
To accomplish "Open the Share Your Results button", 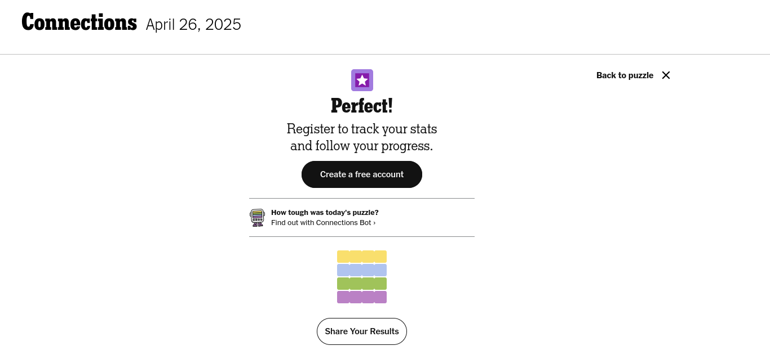I will tap(362, 331).
